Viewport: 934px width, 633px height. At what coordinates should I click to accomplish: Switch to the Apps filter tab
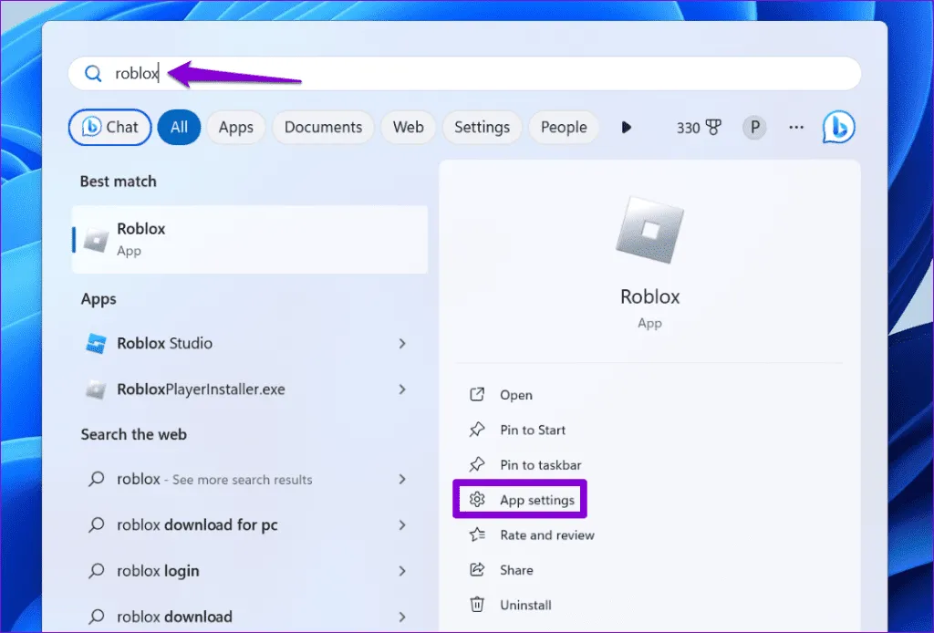235,128
